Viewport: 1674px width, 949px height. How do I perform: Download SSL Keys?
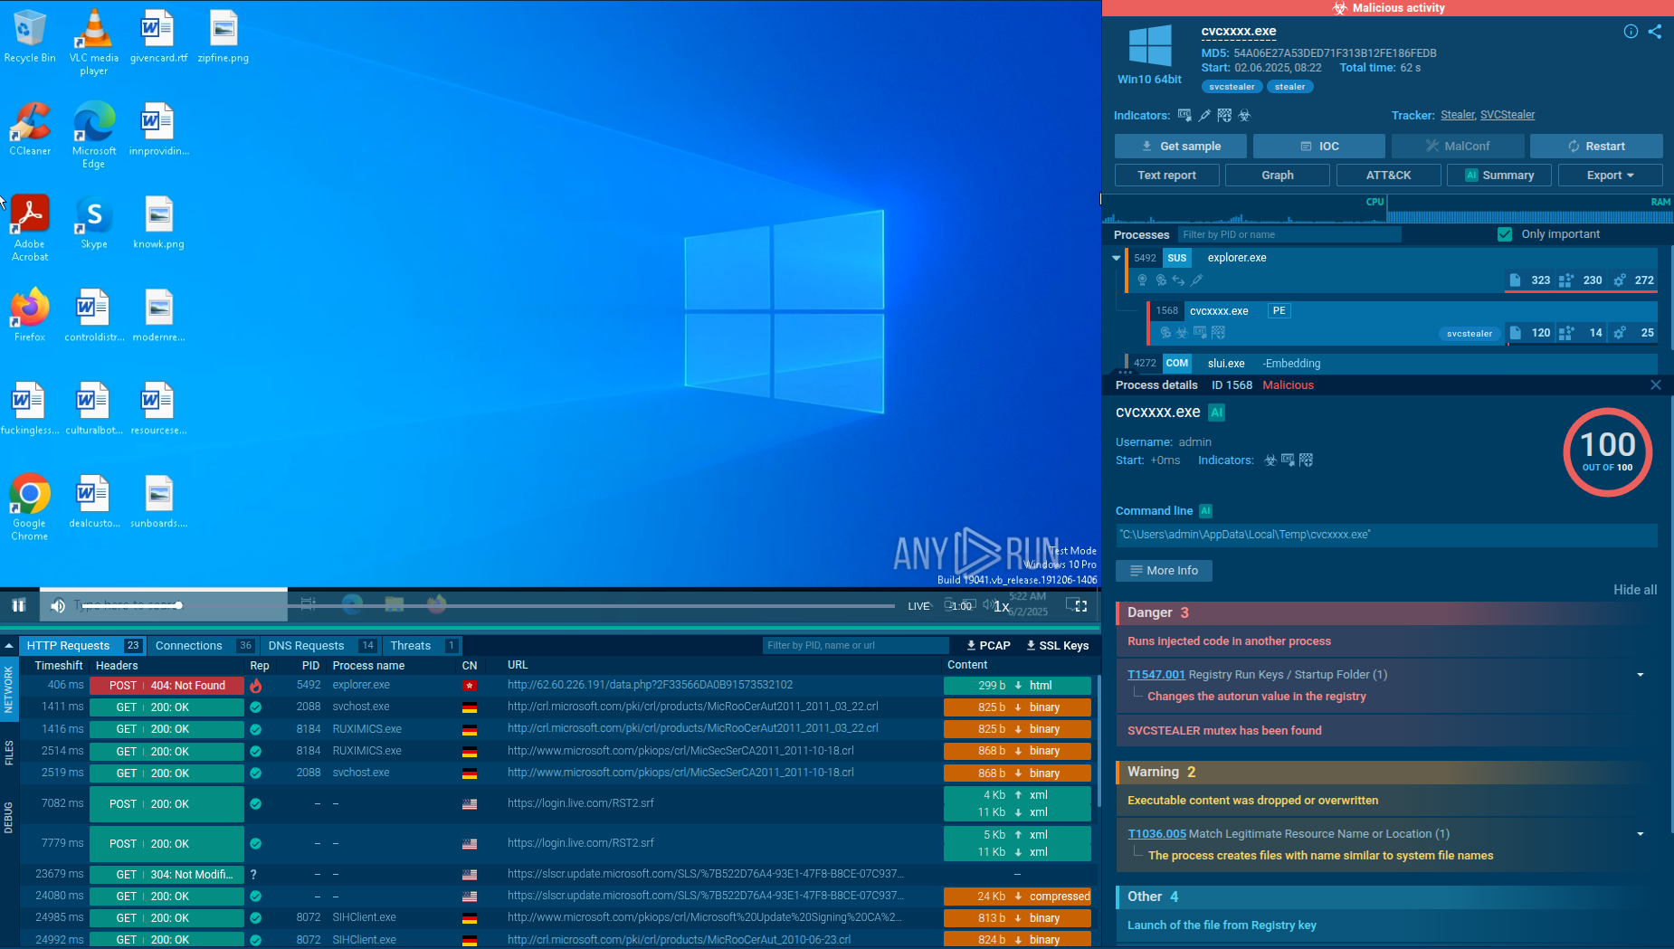coord(1057,645)
